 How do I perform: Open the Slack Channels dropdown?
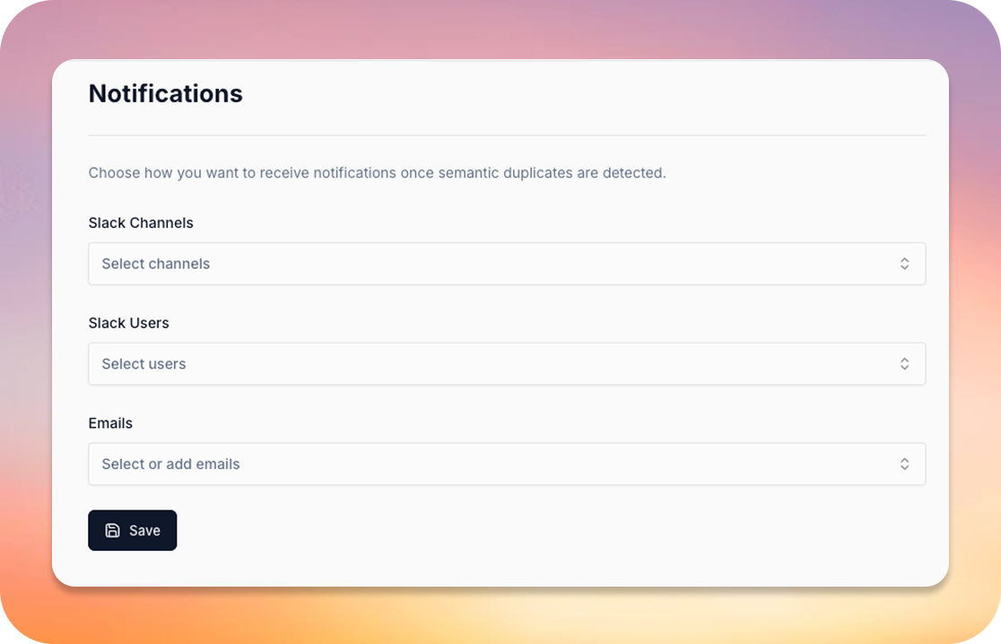506,264
